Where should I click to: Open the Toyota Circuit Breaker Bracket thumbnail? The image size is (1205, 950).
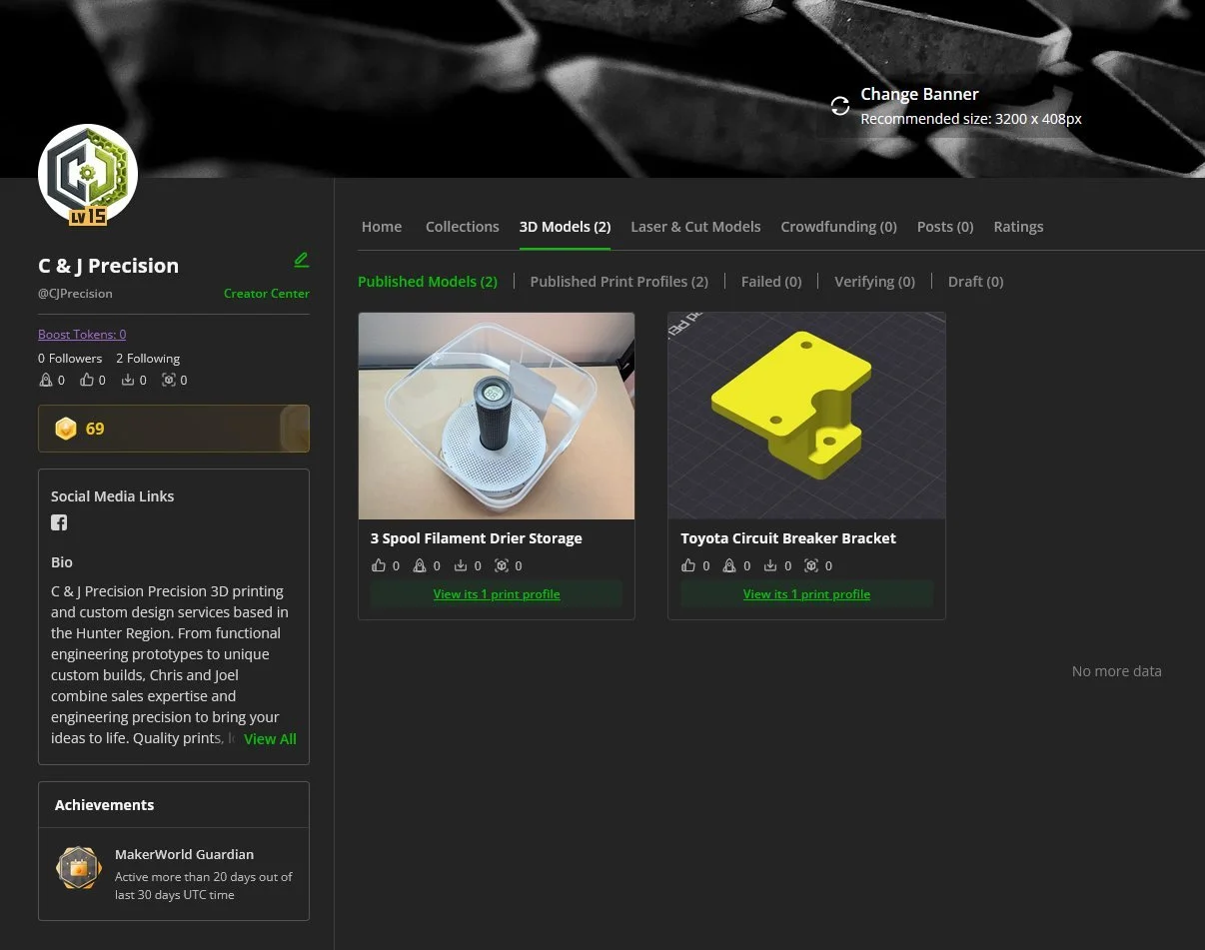[806, 416]
